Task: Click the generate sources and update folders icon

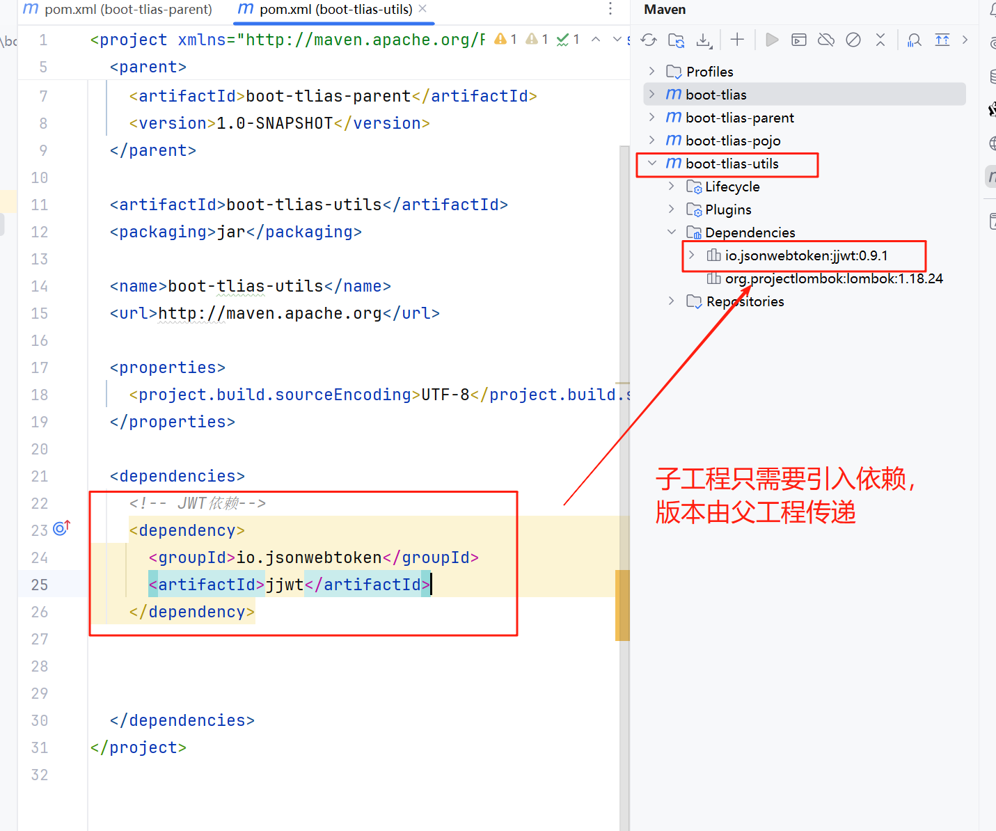Action: pyautogui.click(x=676, y=40)
